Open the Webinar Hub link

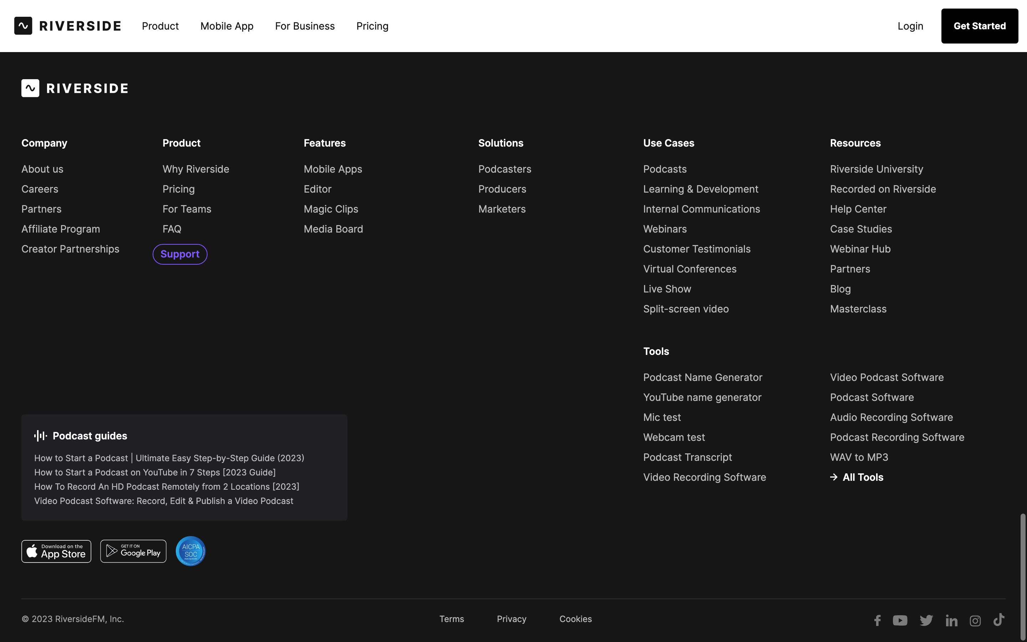tap(860, 249)
